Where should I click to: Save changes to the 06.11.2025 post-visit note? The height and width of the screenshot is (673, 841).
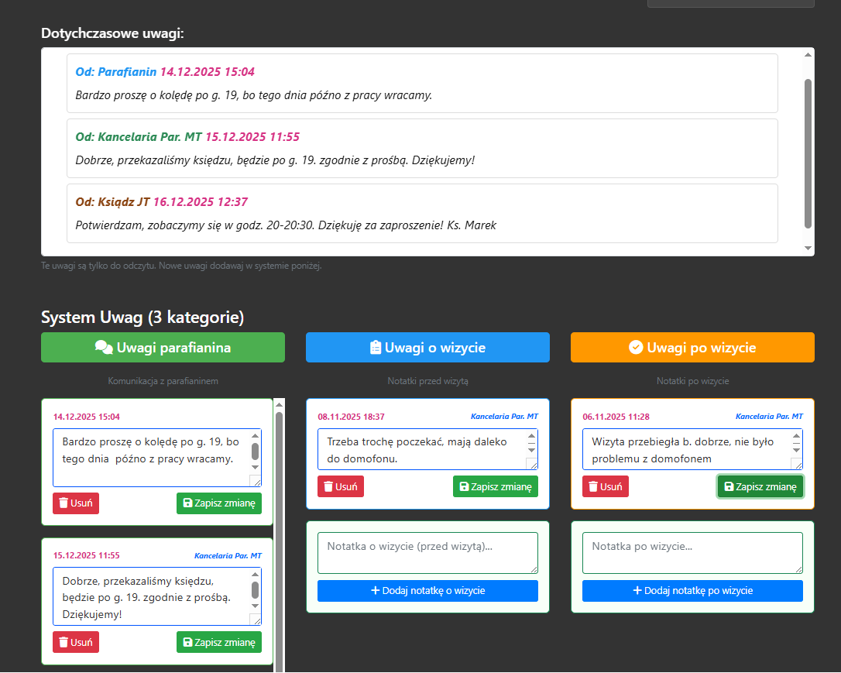tap(760, 487)
